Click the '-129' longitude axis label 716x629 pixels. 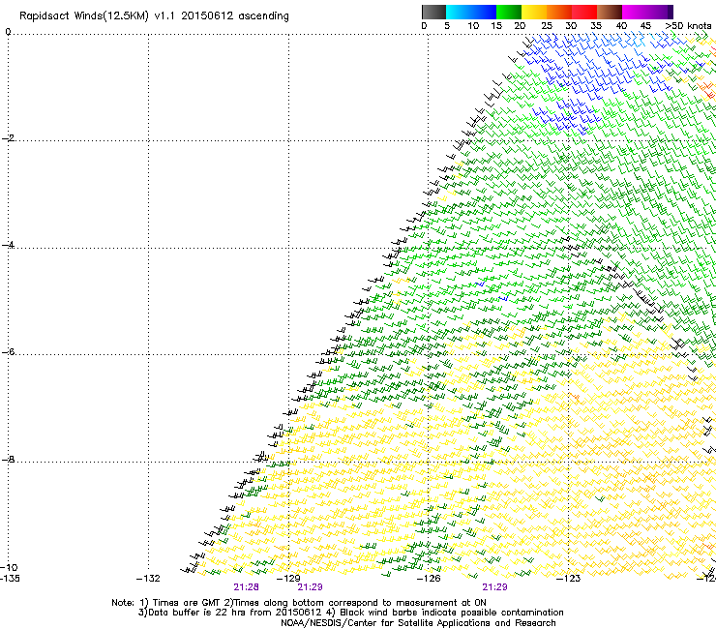click(288, 579)
